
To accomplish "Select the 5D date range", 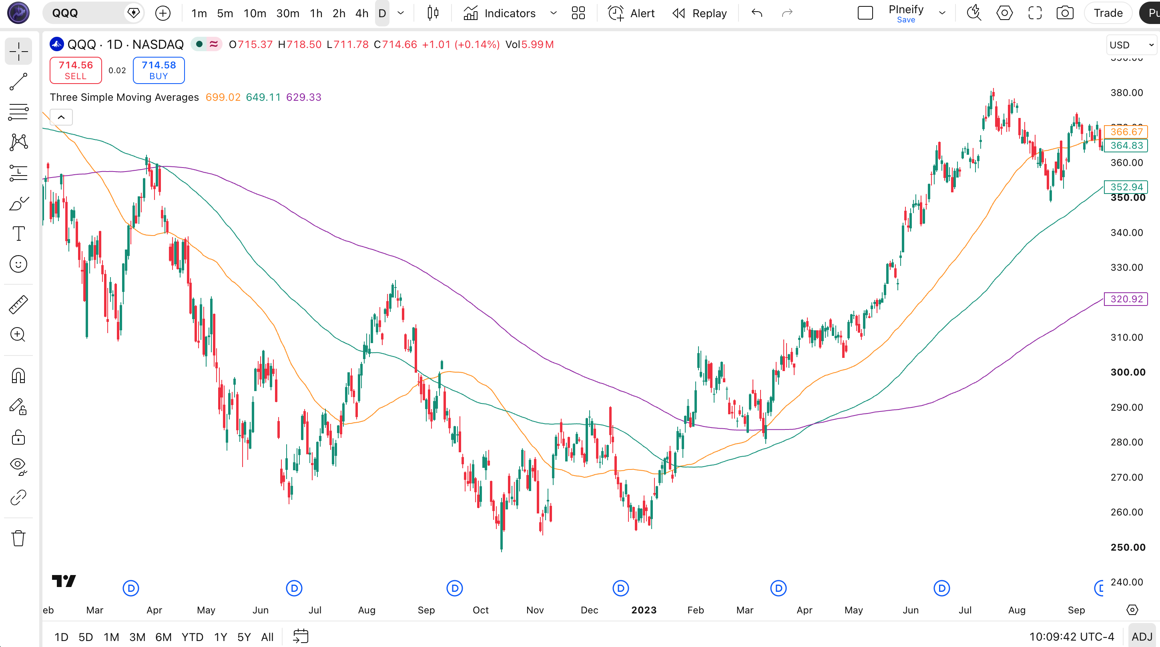I will point(86,637).
